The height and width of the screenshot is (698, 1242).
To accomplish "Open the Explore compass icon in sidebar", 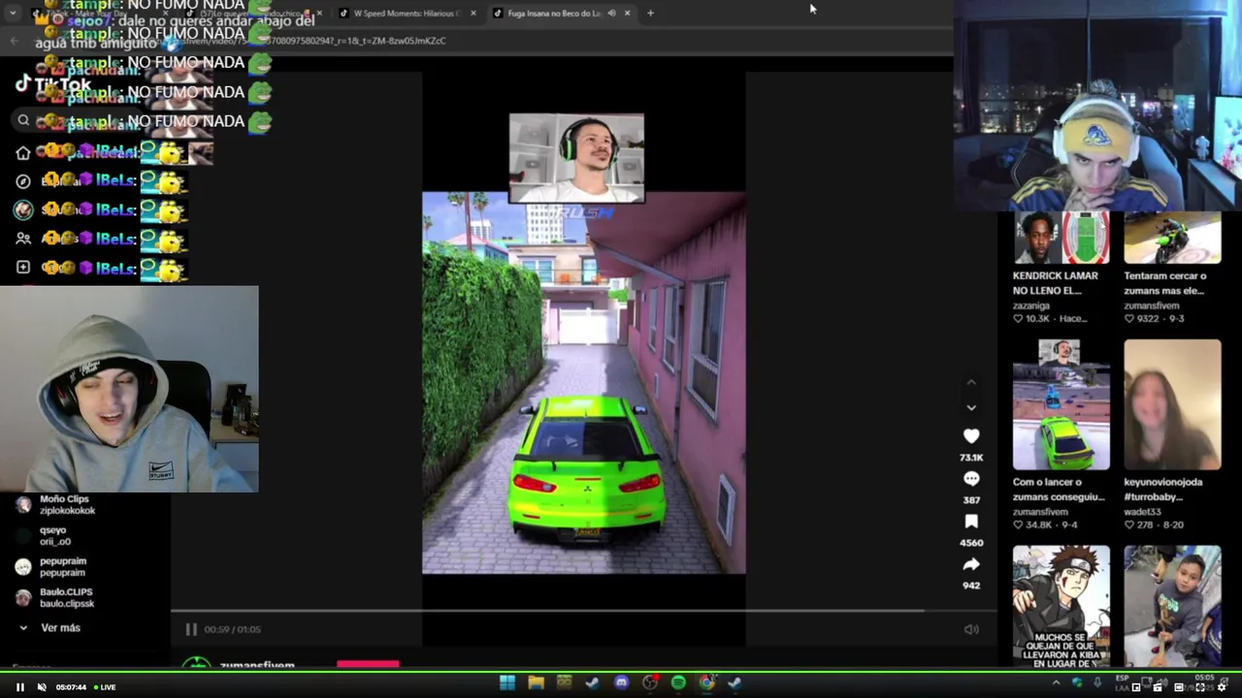I will [23, 181].
